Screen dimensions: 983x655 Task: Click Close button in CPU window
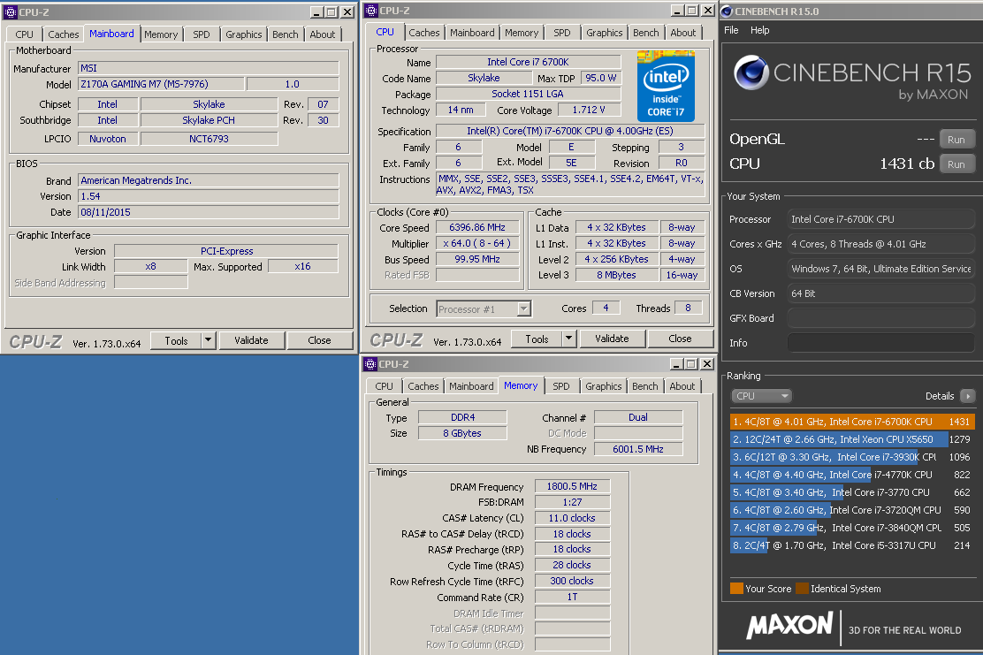pyautogui.click(x=680, y=339)
